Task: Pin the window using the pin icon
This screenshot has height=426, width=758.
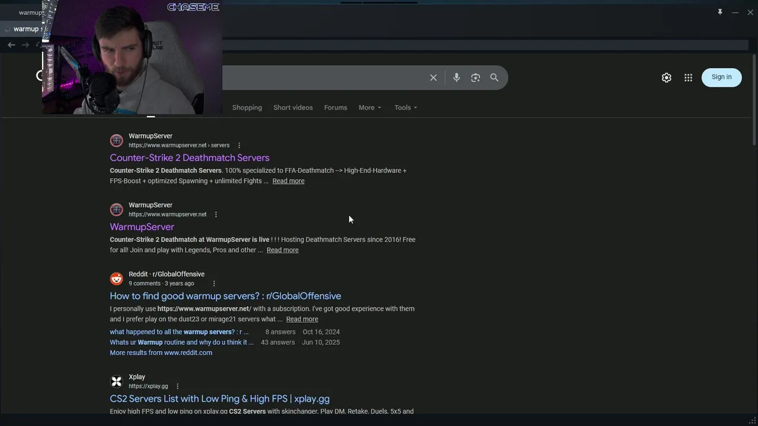Action: pyautogui.click(x=720, y=12)
